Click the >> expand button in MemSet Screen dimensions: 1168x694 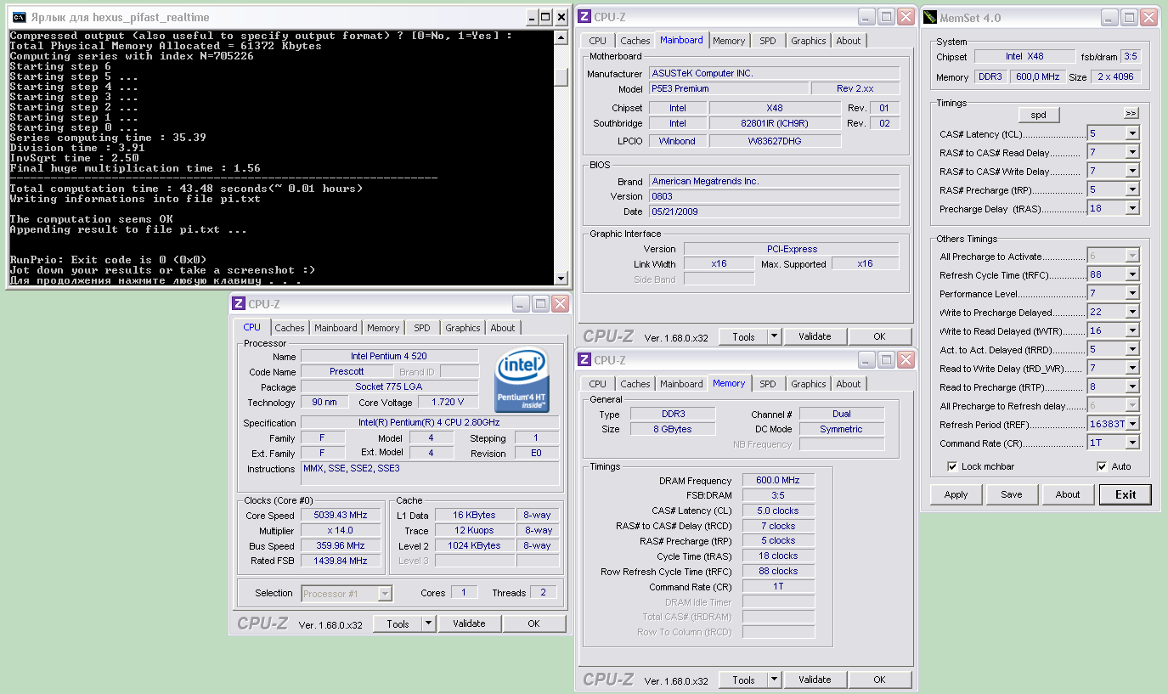point(1131,113)
